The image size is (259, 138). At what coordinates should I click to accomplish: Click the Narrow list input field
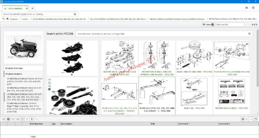point(230,24)
